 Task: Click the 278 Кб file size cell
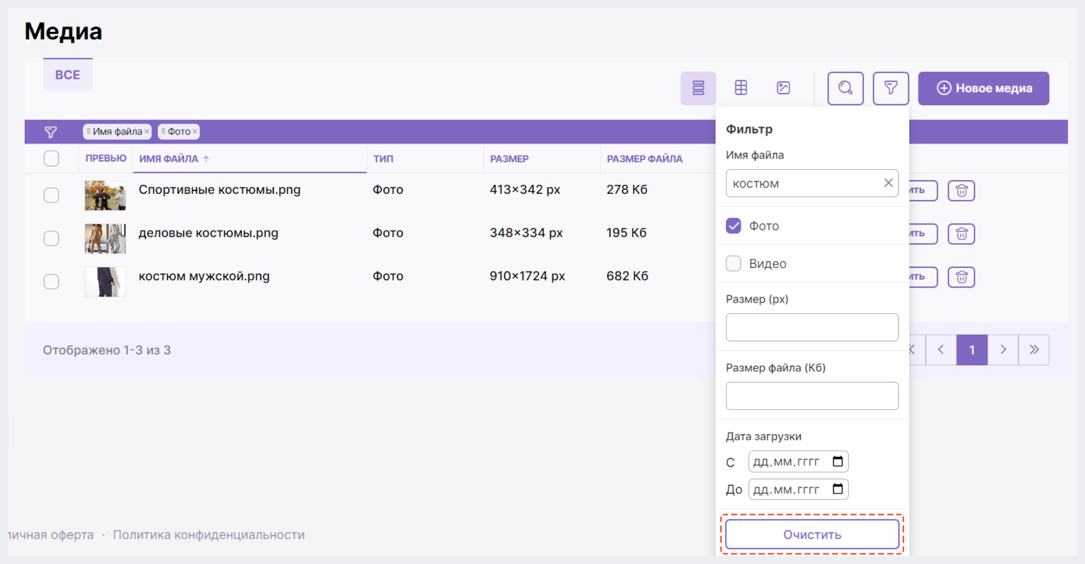tap(627, 190)
